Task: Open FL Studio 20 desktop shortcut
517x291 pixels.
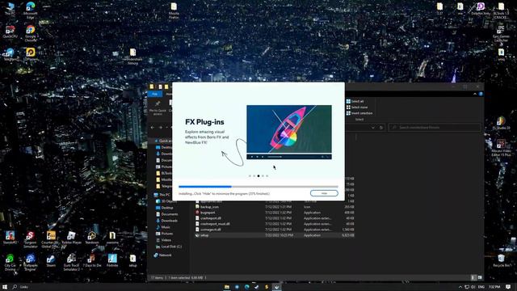Action: pos(501,123)
